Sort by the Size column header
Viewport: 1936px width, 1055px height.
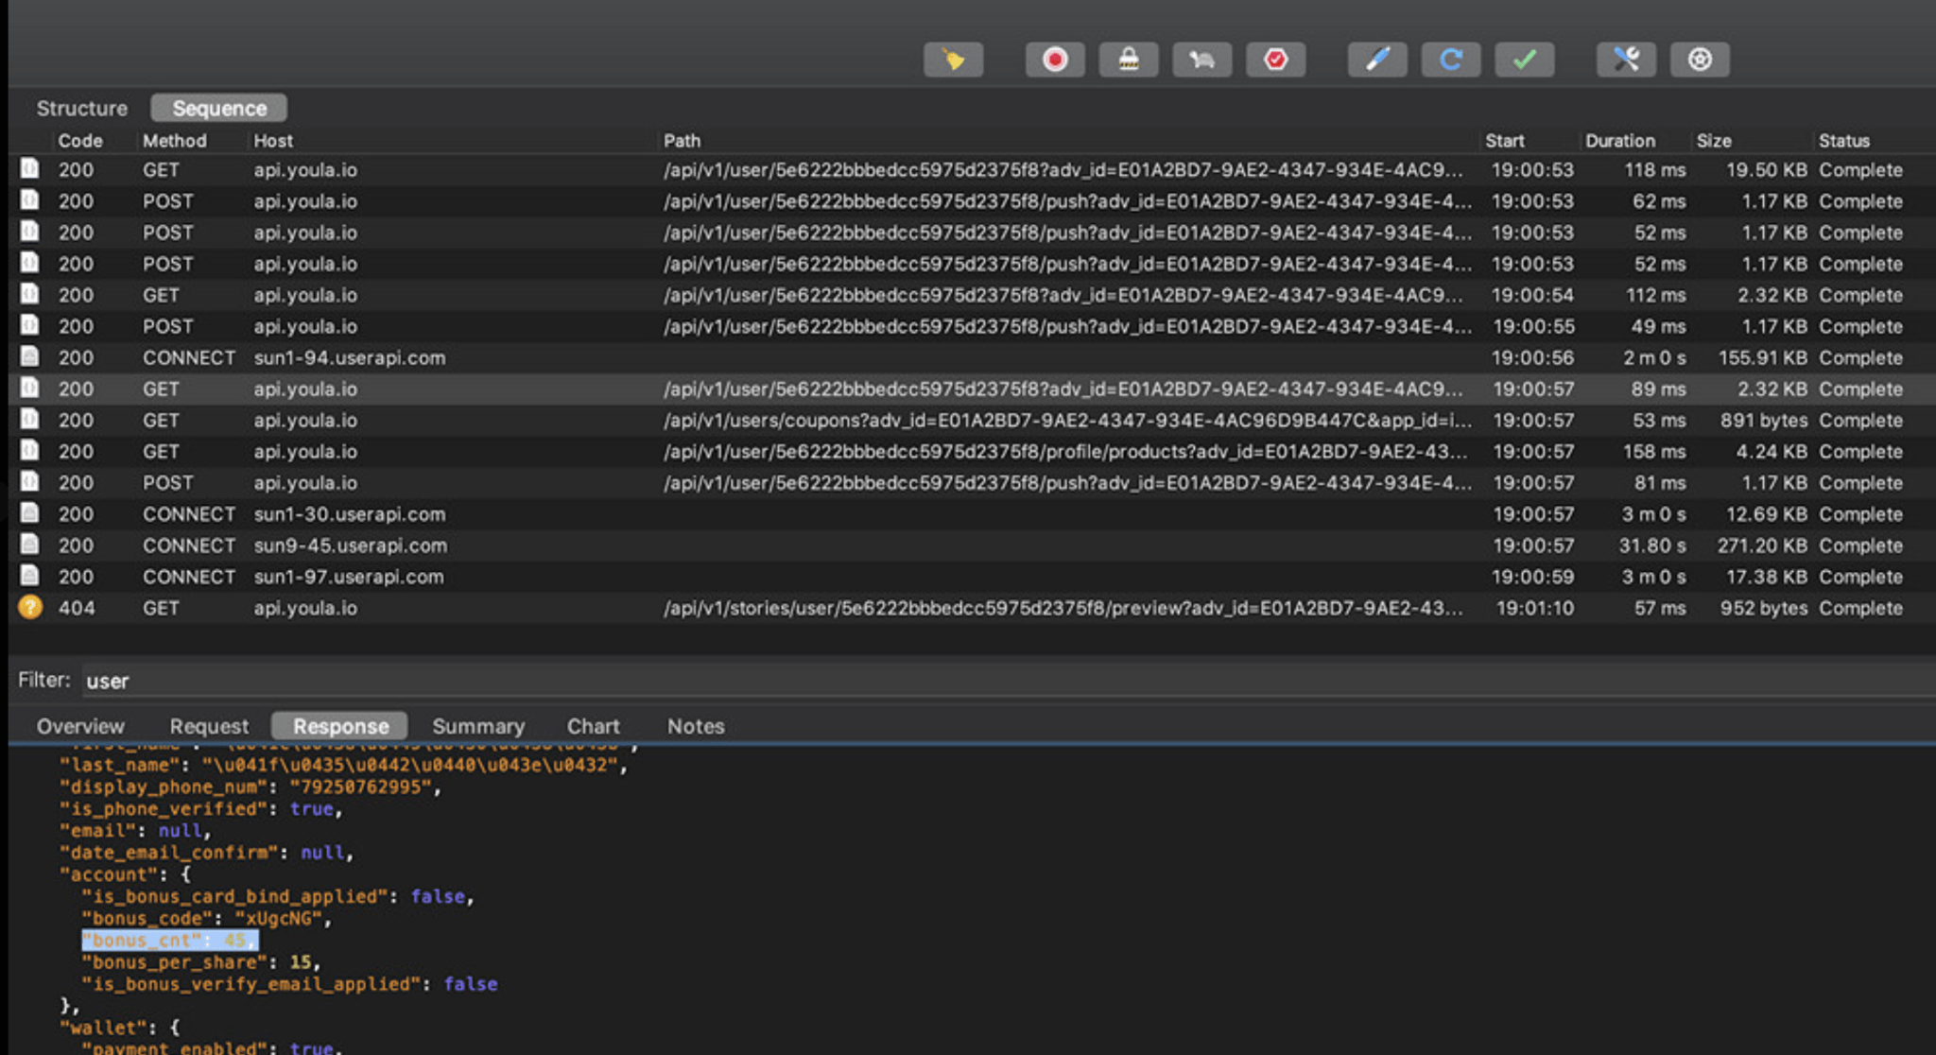coord(1713,141)
